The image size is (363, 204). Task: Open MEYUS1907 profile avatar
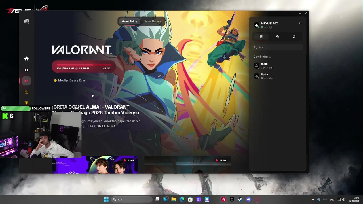256,25
